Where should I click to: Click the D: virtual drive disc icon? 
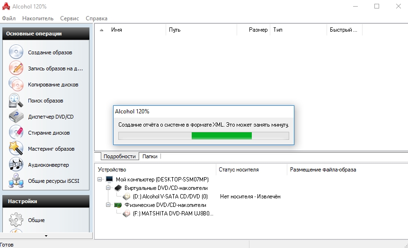(x=126, y=197)
